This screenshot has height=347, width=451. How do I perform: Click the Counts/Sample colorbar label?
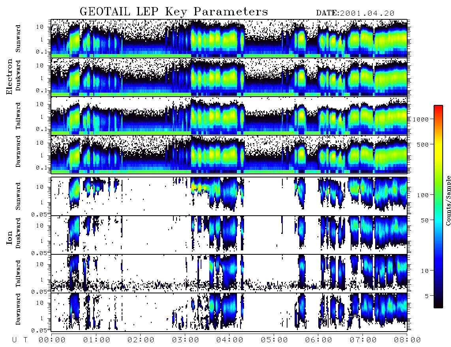point(448,200)
